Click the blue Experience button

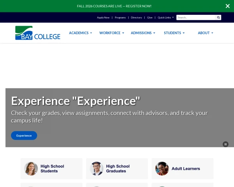24,136
